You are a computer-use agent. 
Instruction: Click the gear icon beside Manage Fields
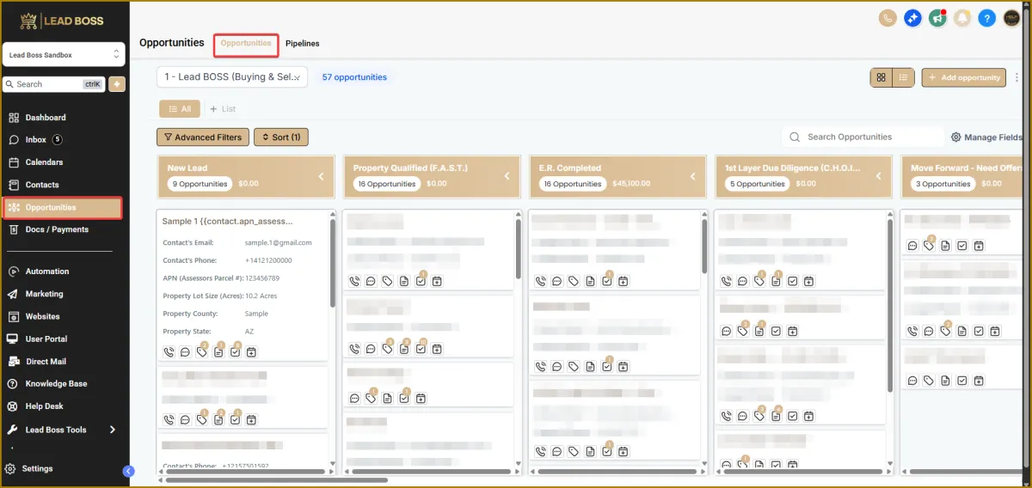955,137
